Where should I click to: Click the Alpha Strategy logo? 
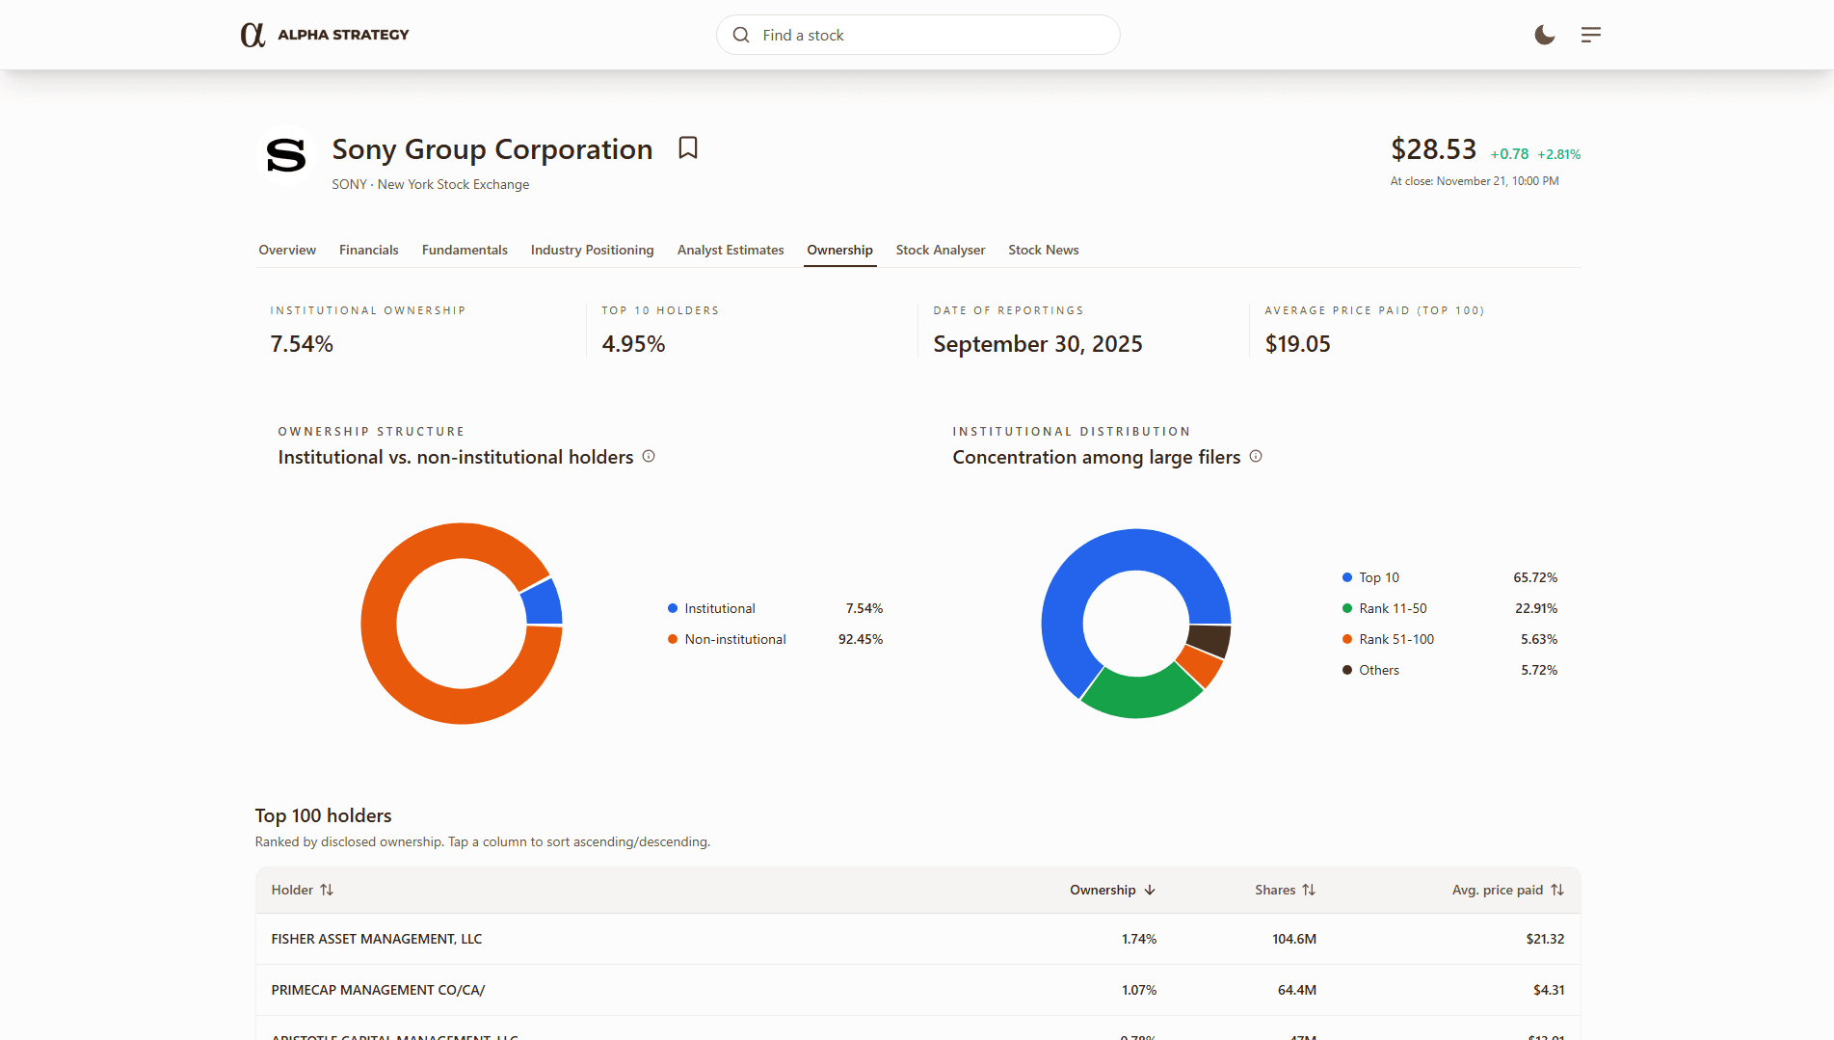tap(325, 35)
